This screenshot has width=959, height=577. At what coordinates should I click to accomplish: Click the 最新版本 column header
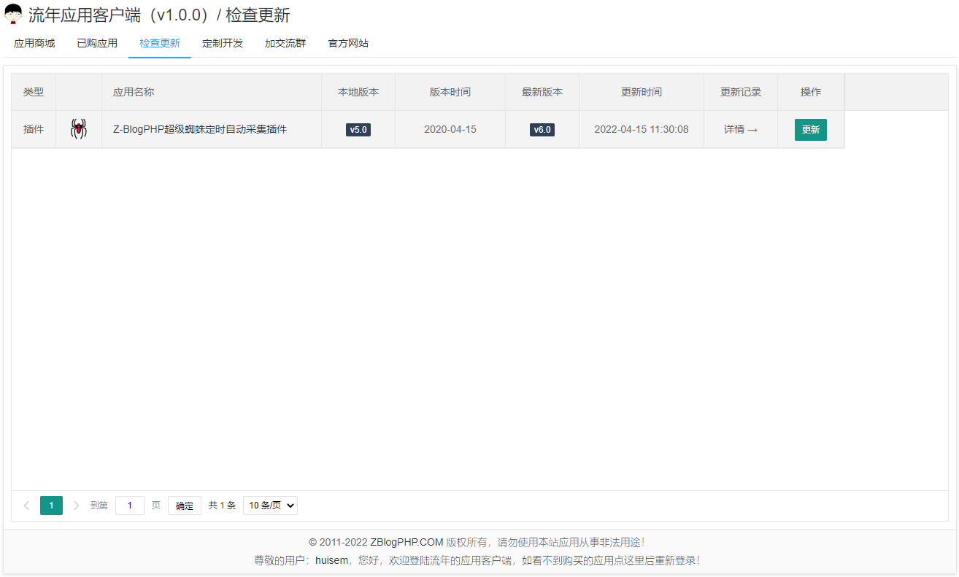542,92
